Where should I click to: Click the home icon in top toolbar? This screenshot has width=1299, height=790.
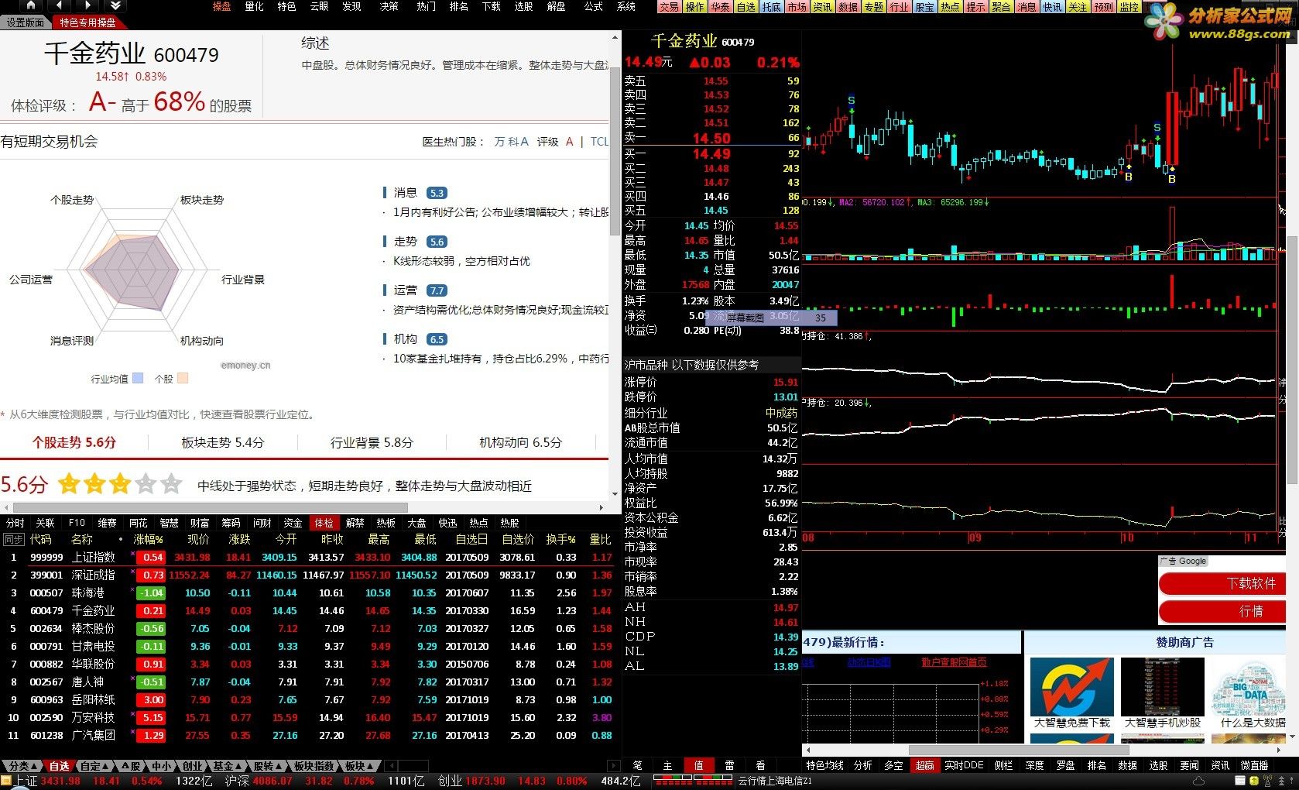(x=30, y=5)
